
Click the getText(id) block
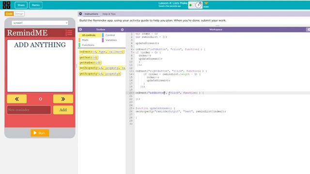[x=89, y=58]
